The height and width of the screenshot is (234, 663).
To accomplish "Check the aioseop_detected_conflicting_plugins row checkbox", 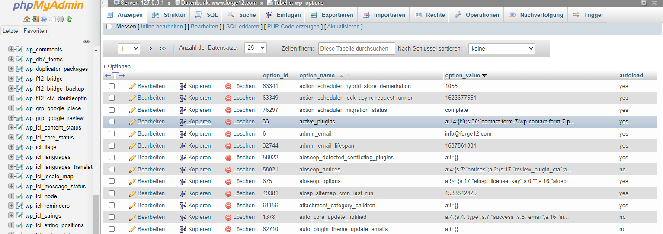I will [112, 158].
